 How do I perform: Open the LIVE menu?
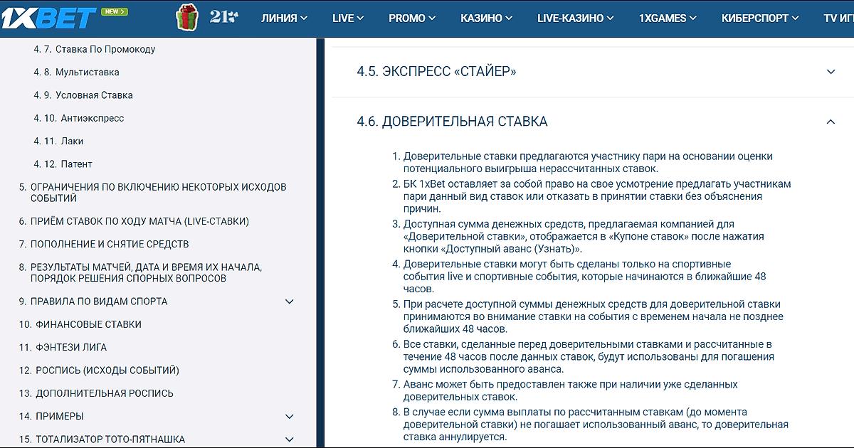click(x=349, y=18)
